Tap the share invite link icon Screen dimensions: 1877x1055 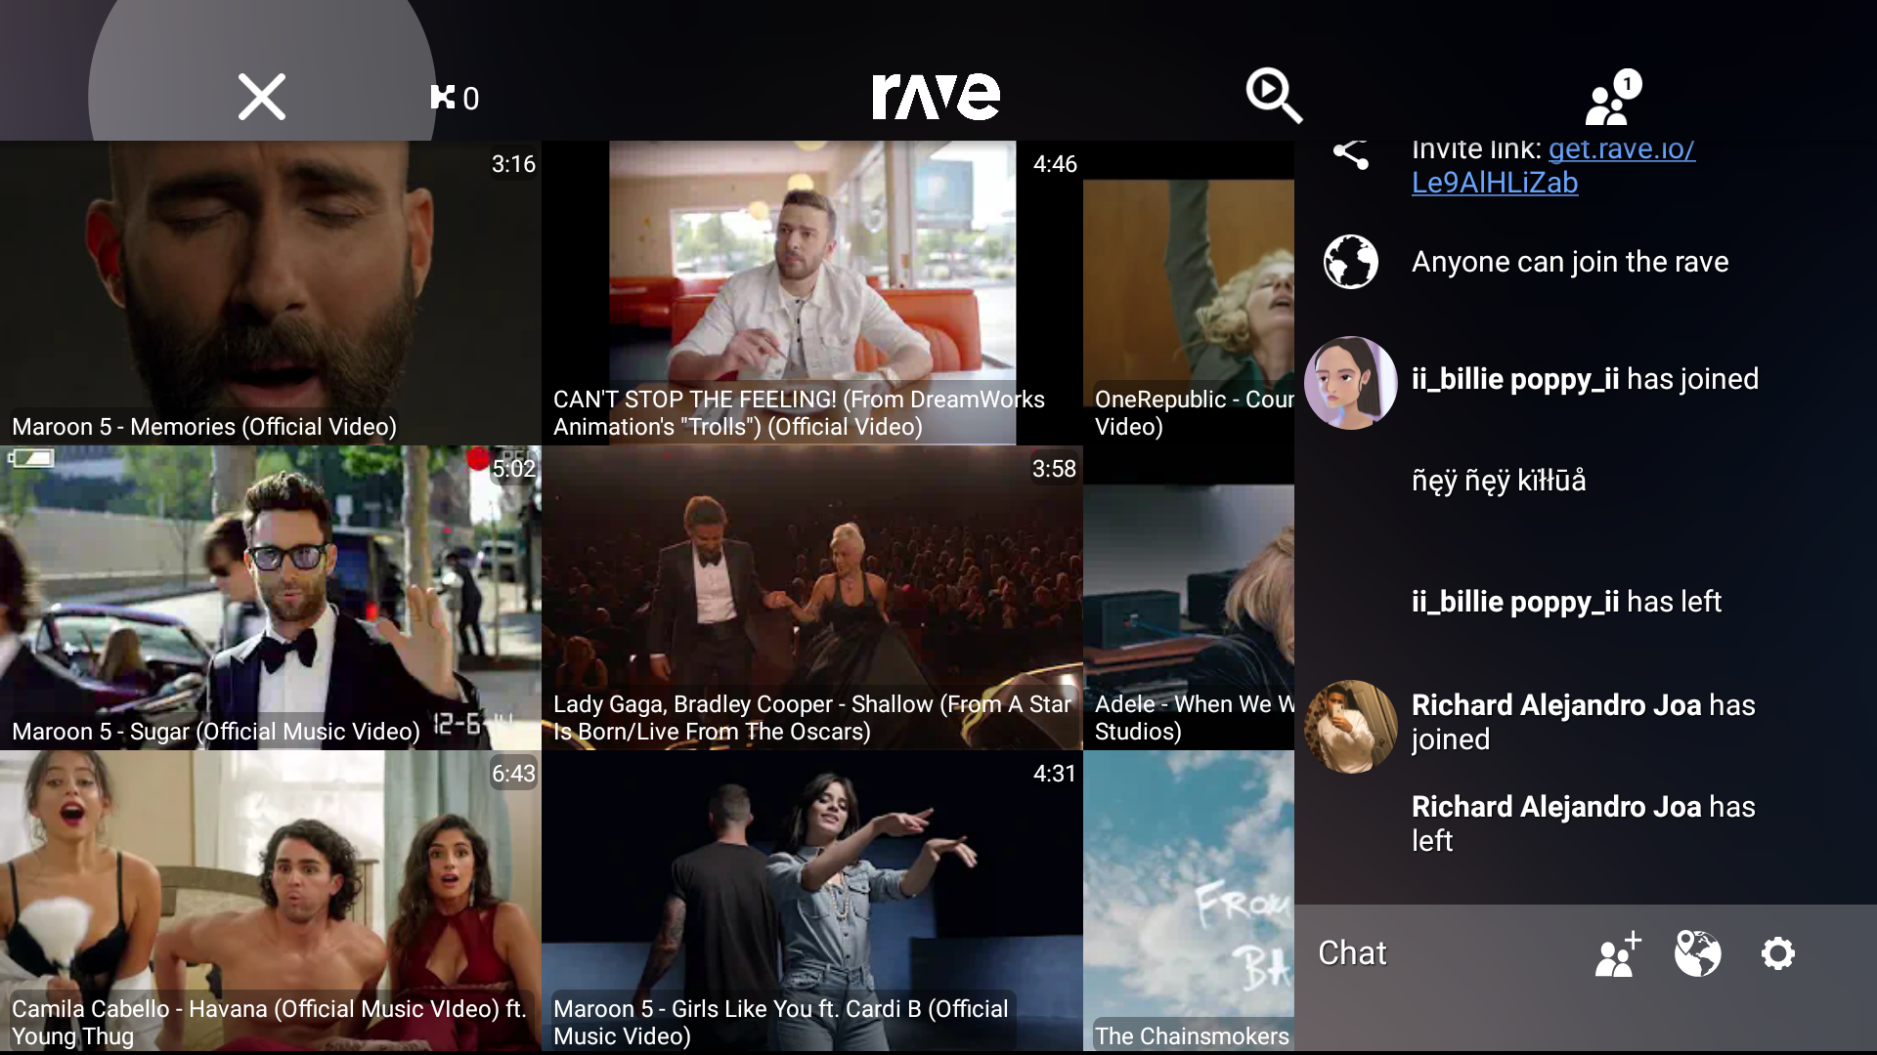(1350, 154)
